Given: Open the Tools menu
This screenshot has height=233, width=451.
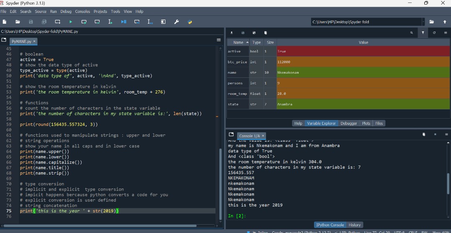Looking at the screenshot, I should (x=115, y=12).
